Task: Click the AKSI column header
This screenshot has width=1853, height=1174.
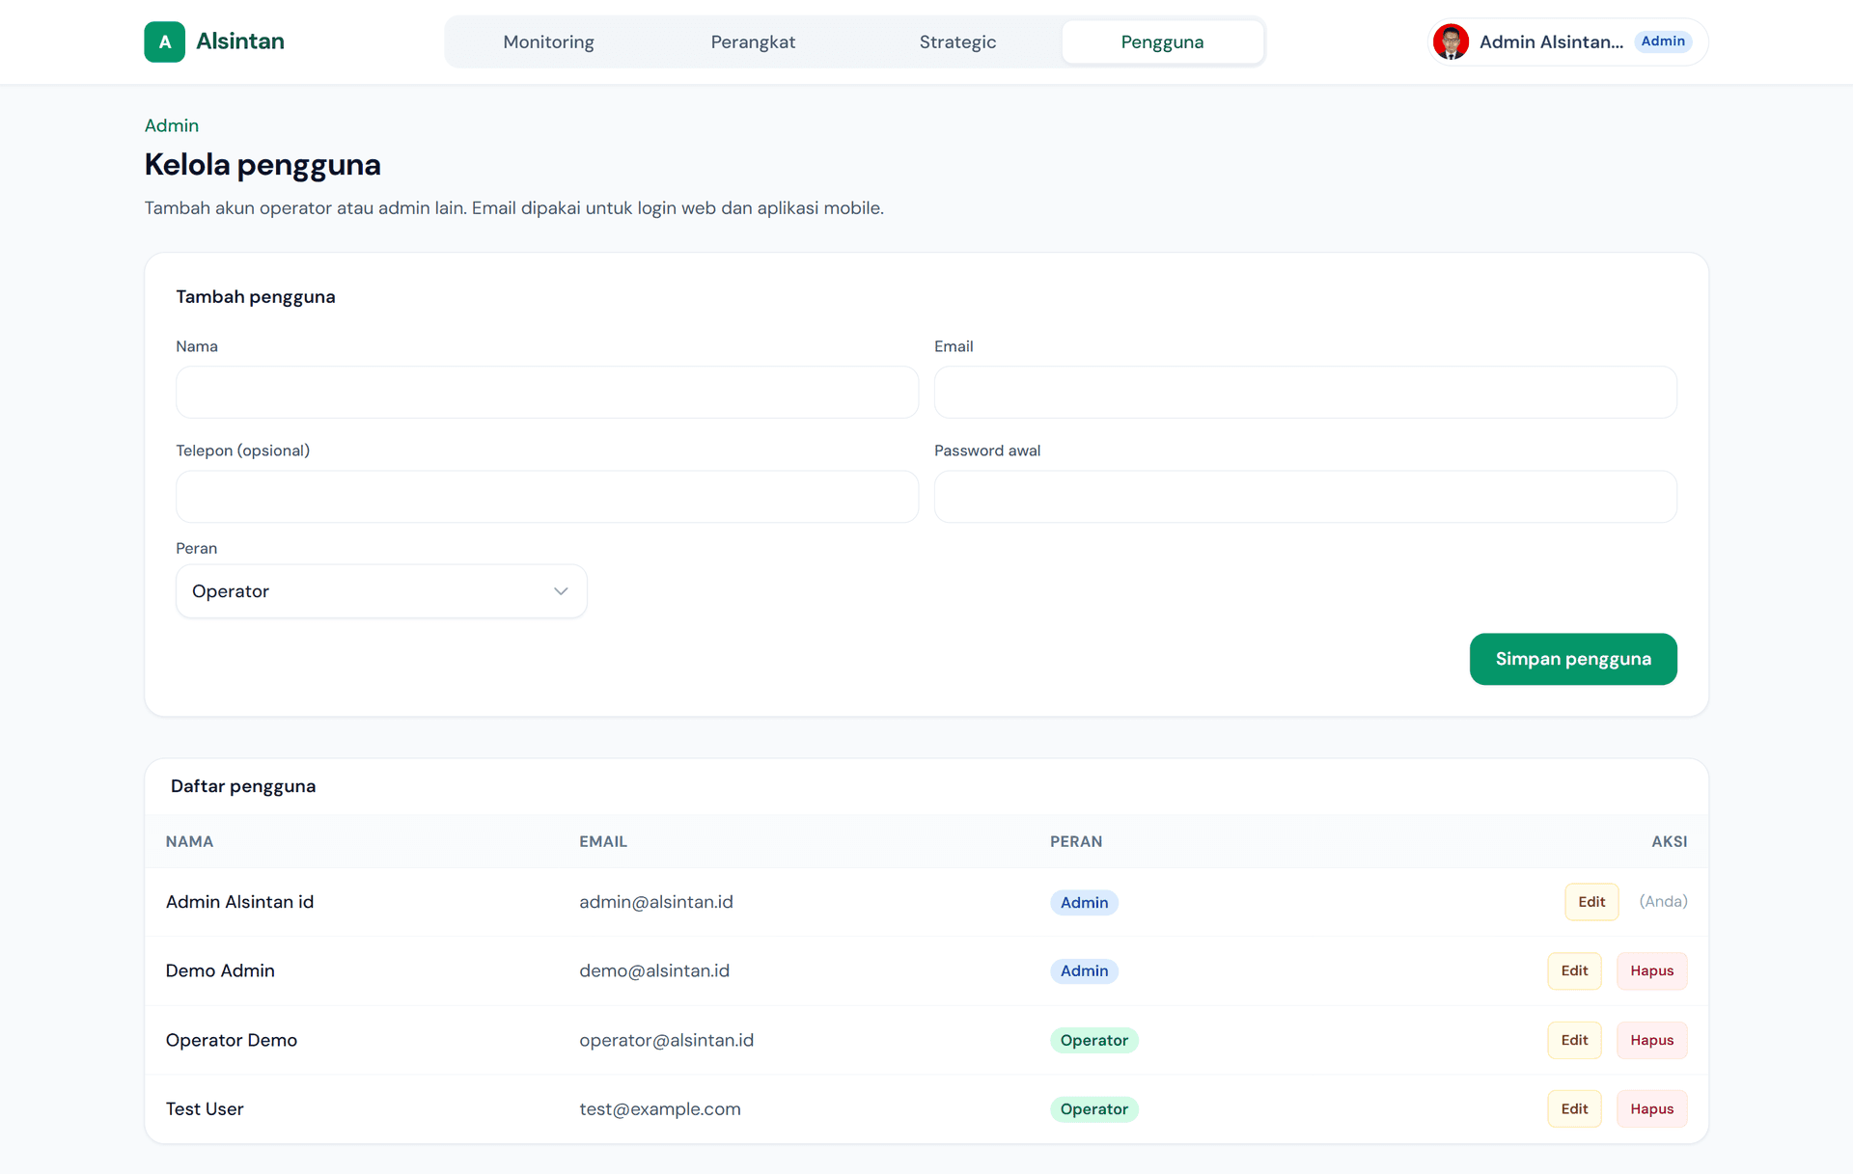Action: 1670,841
